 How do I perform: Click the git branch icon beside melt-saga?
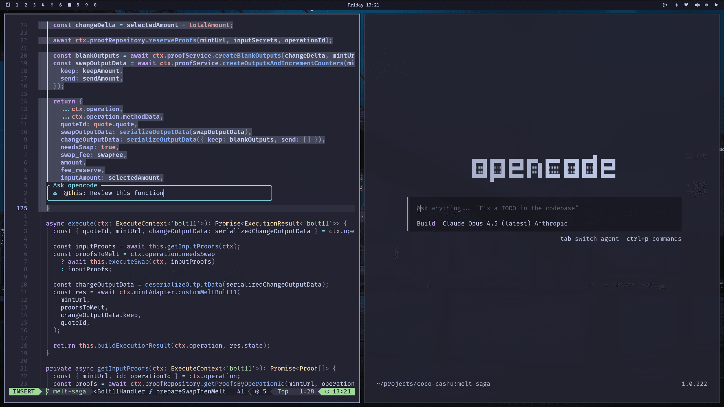[x=48, y=391]
